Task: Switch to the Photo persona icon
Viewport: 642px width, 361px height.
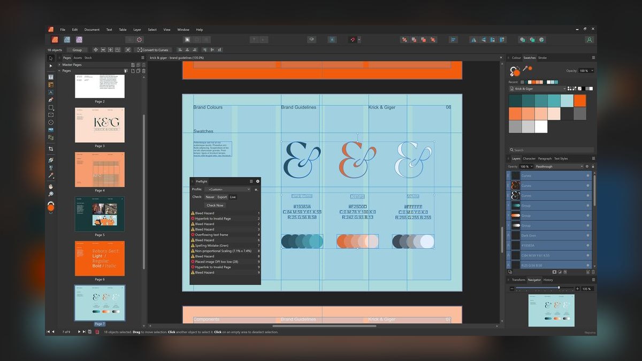Action: pos(79,40)
